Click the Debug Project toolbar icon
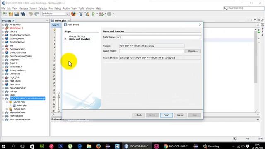The image size is (265, 149). pyautogui.click(x=101, y=14)
